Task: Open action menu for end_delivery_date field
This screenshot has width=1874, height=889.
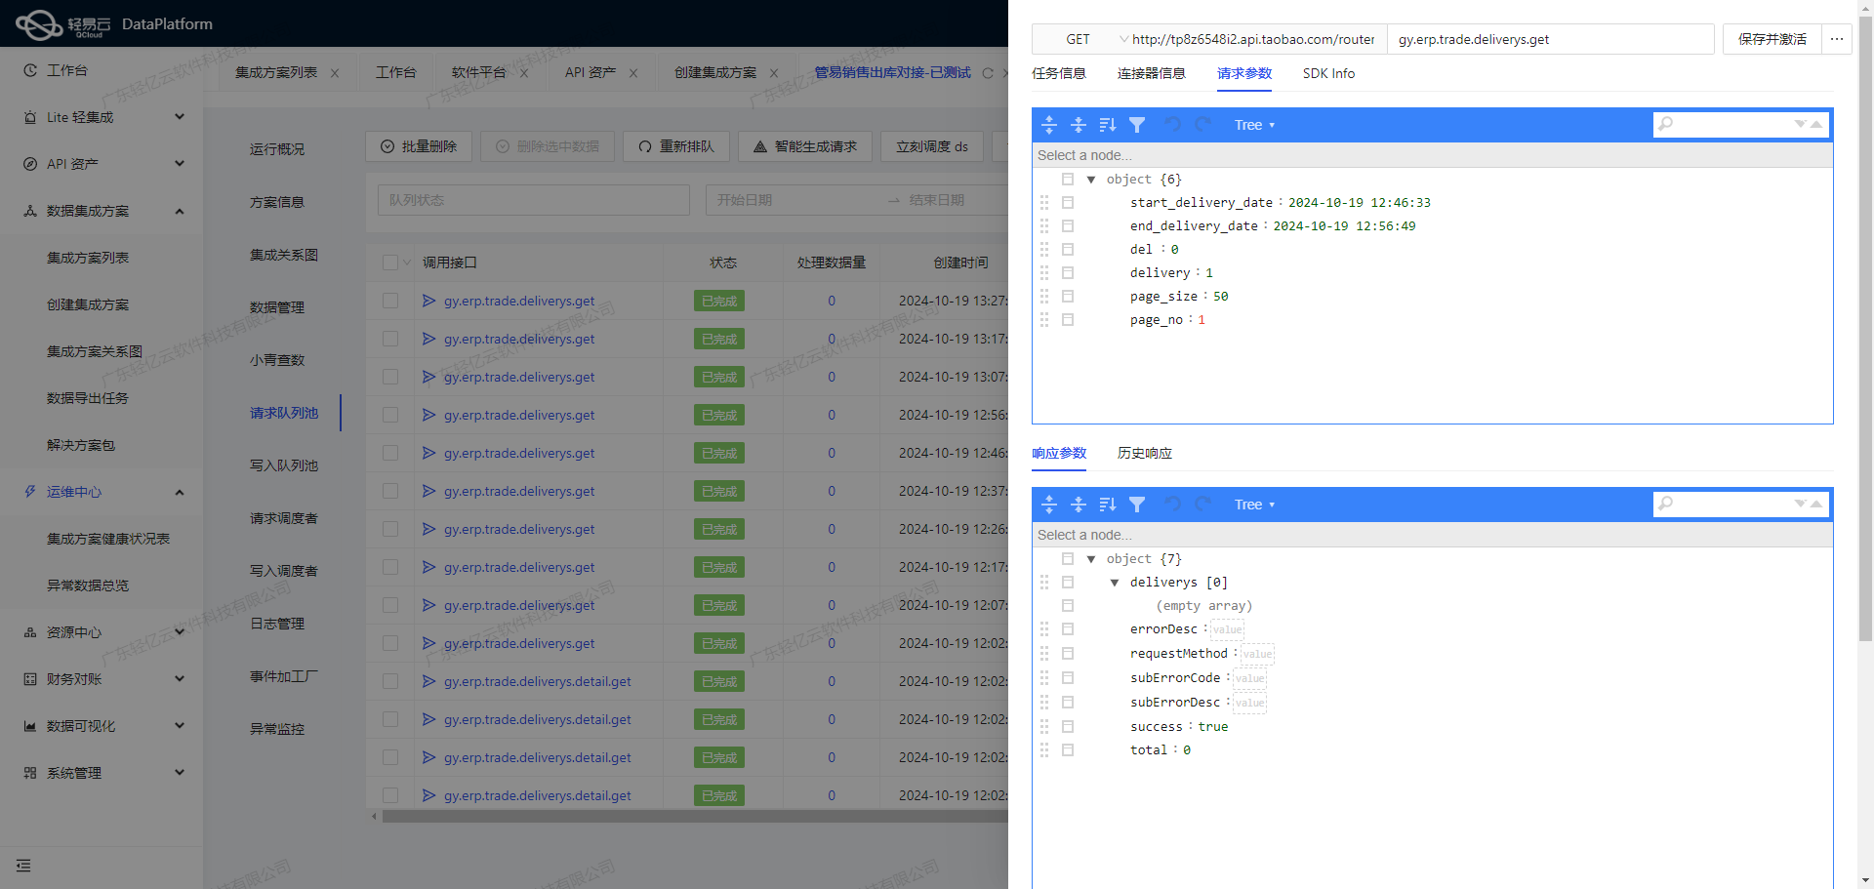Action: pos(1068,226)
